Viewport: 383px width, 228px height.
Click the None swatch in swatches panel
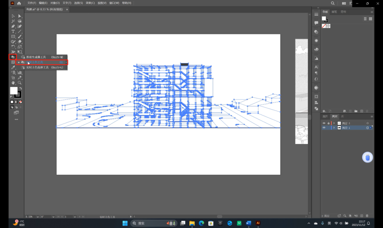tap(324, 26)
